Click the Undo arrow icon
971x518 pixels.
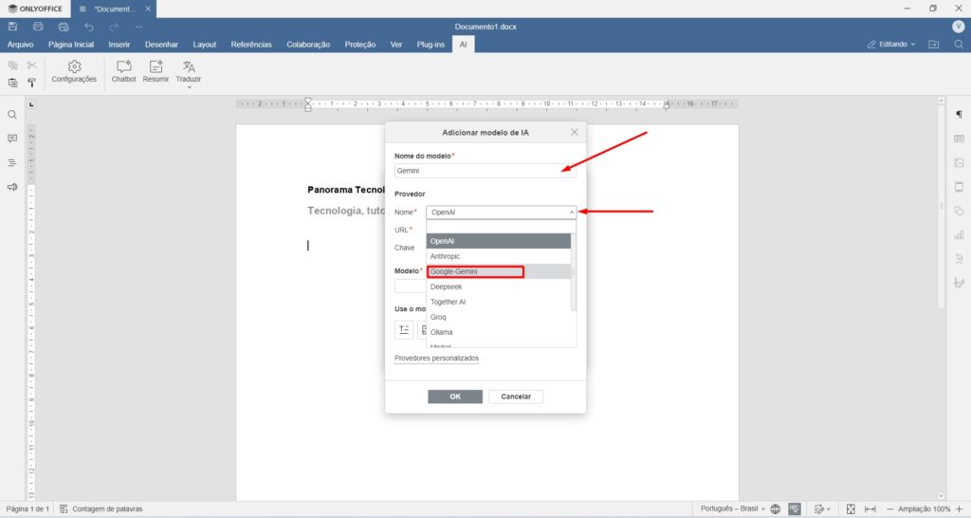89,27
